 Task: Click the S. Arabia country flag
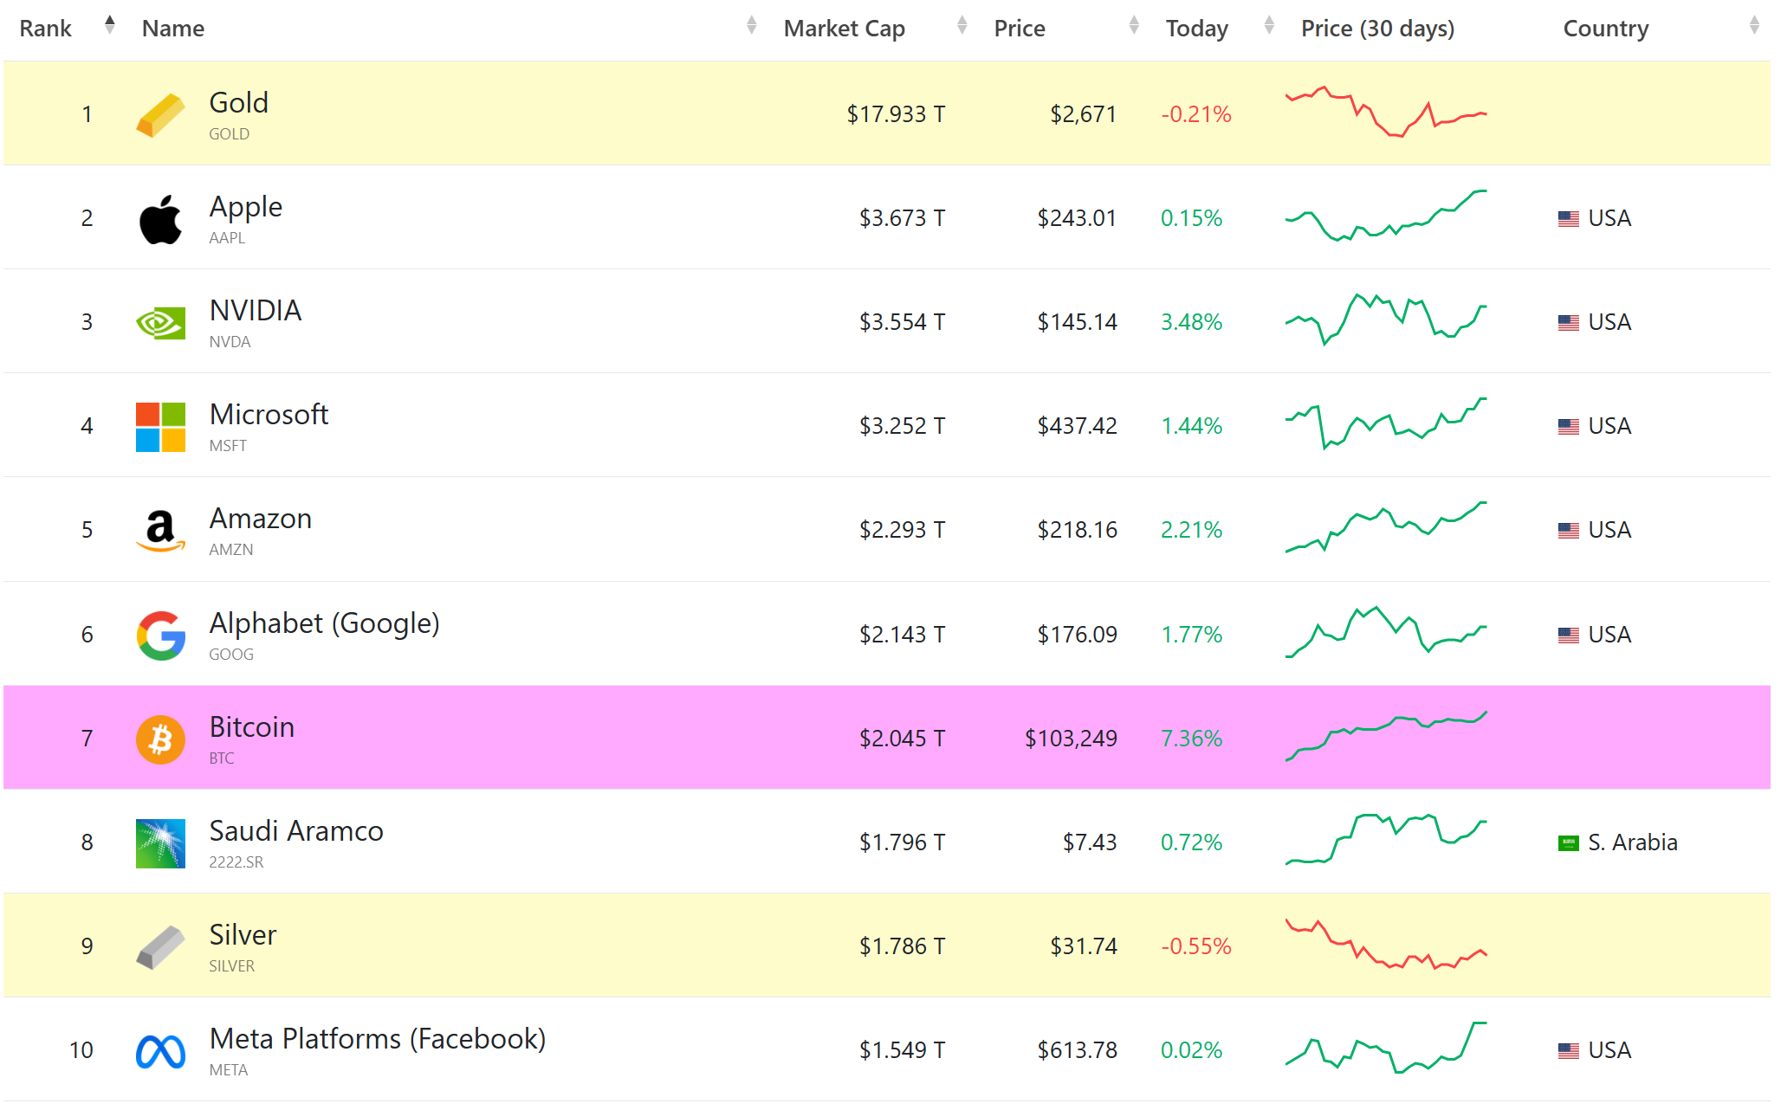1568,843
